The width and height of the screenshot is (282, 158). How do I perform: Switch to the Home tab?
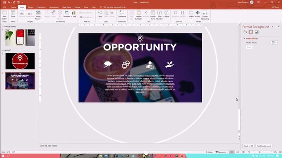13,7
